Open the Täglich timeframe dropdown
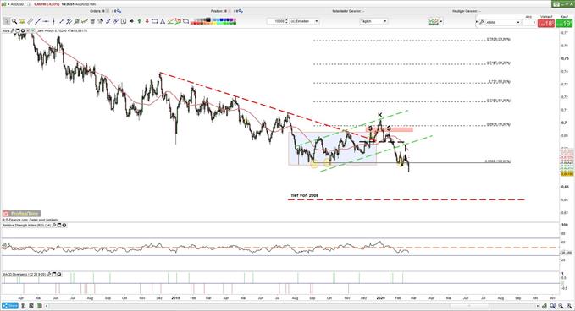This screenshot has width=575, height=311. pyautogui.click(x=373, y=21)
